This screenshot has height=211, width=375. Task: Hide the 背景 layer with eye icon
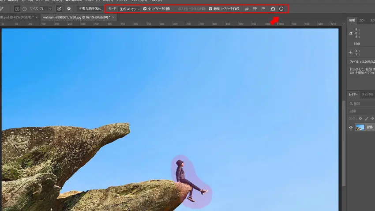pos(351,127)
